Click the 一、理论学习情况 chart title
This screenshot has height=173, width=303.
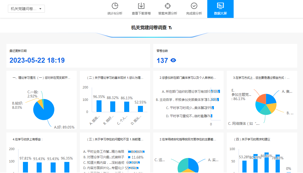click(x=41, y=78)
